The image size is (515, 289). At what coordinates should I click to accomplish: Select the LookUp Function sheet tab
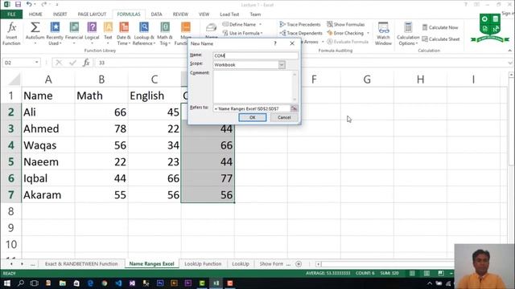point(203,264)
